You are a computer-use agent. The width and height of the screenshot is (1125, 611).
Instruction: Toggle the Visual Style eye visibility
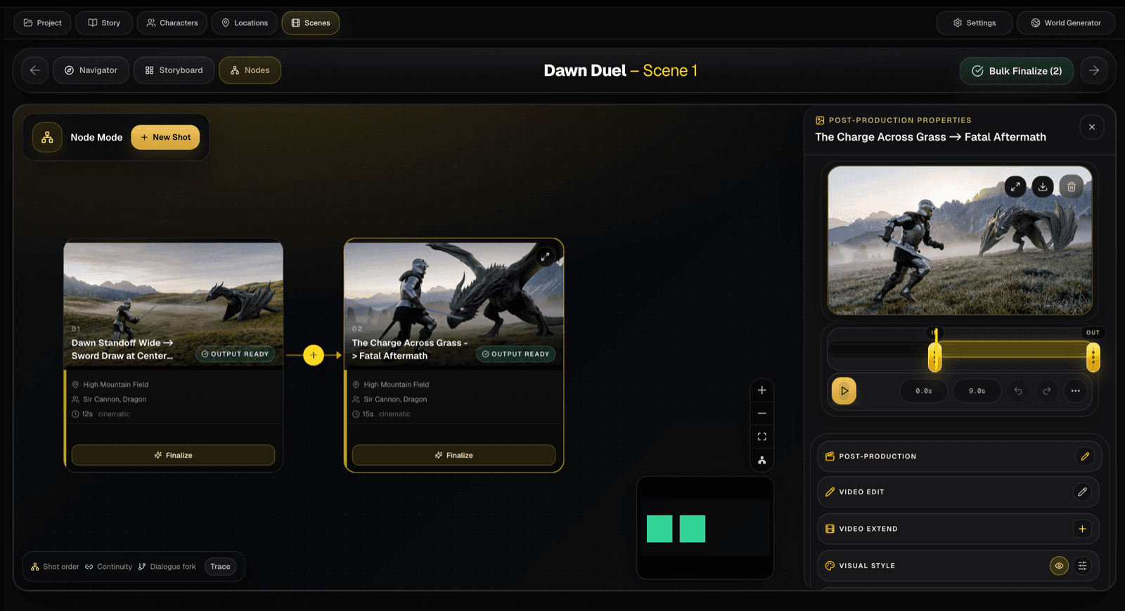pos(1059,565)
